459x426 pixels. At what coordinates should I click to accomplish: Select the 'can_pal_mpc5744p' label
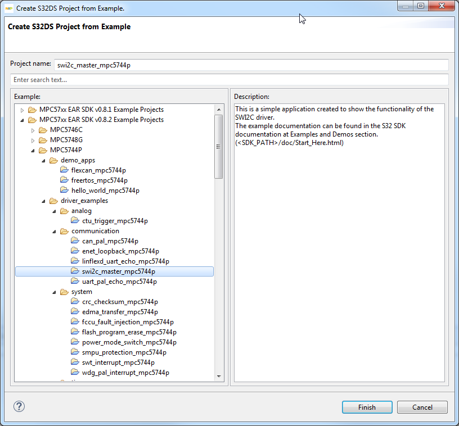coord(110,241)
